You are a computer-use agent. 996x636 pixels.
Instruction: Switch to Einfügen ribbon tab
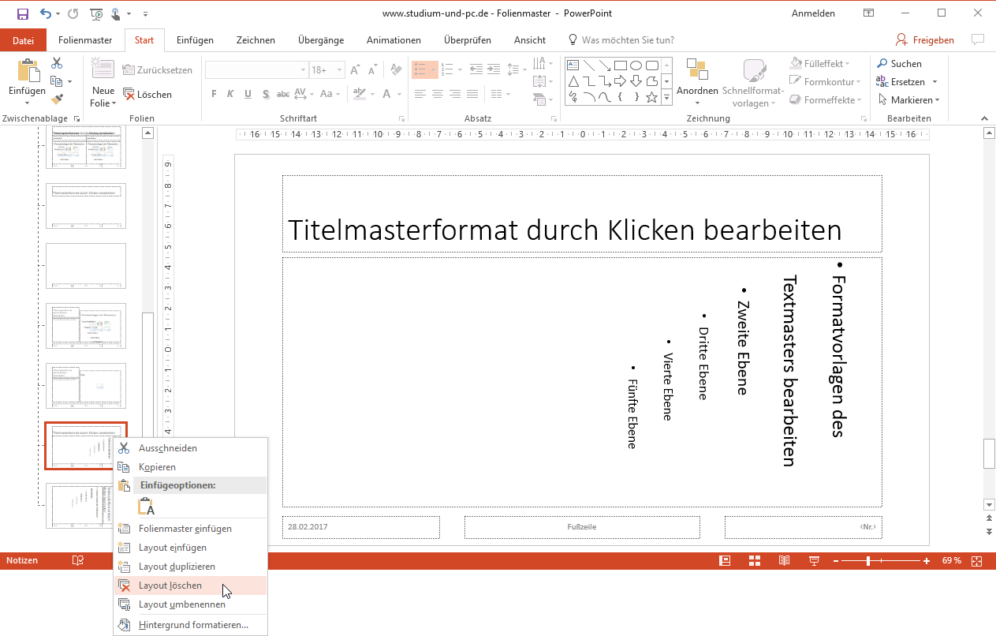(194, 40)
